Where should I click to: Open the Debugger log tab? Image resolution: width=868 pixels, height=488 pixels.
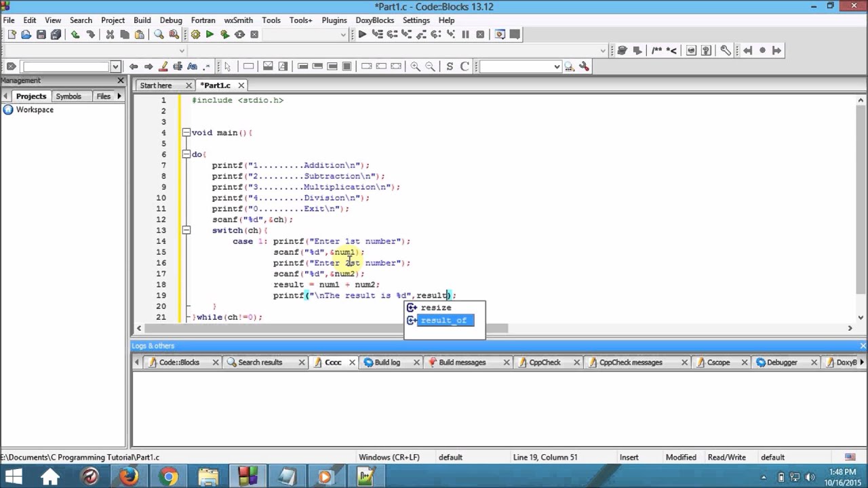coord(782,363)
